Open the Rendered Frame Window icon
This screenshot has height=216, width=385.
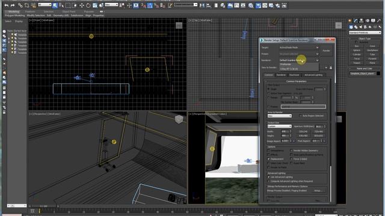click(265, 5)
